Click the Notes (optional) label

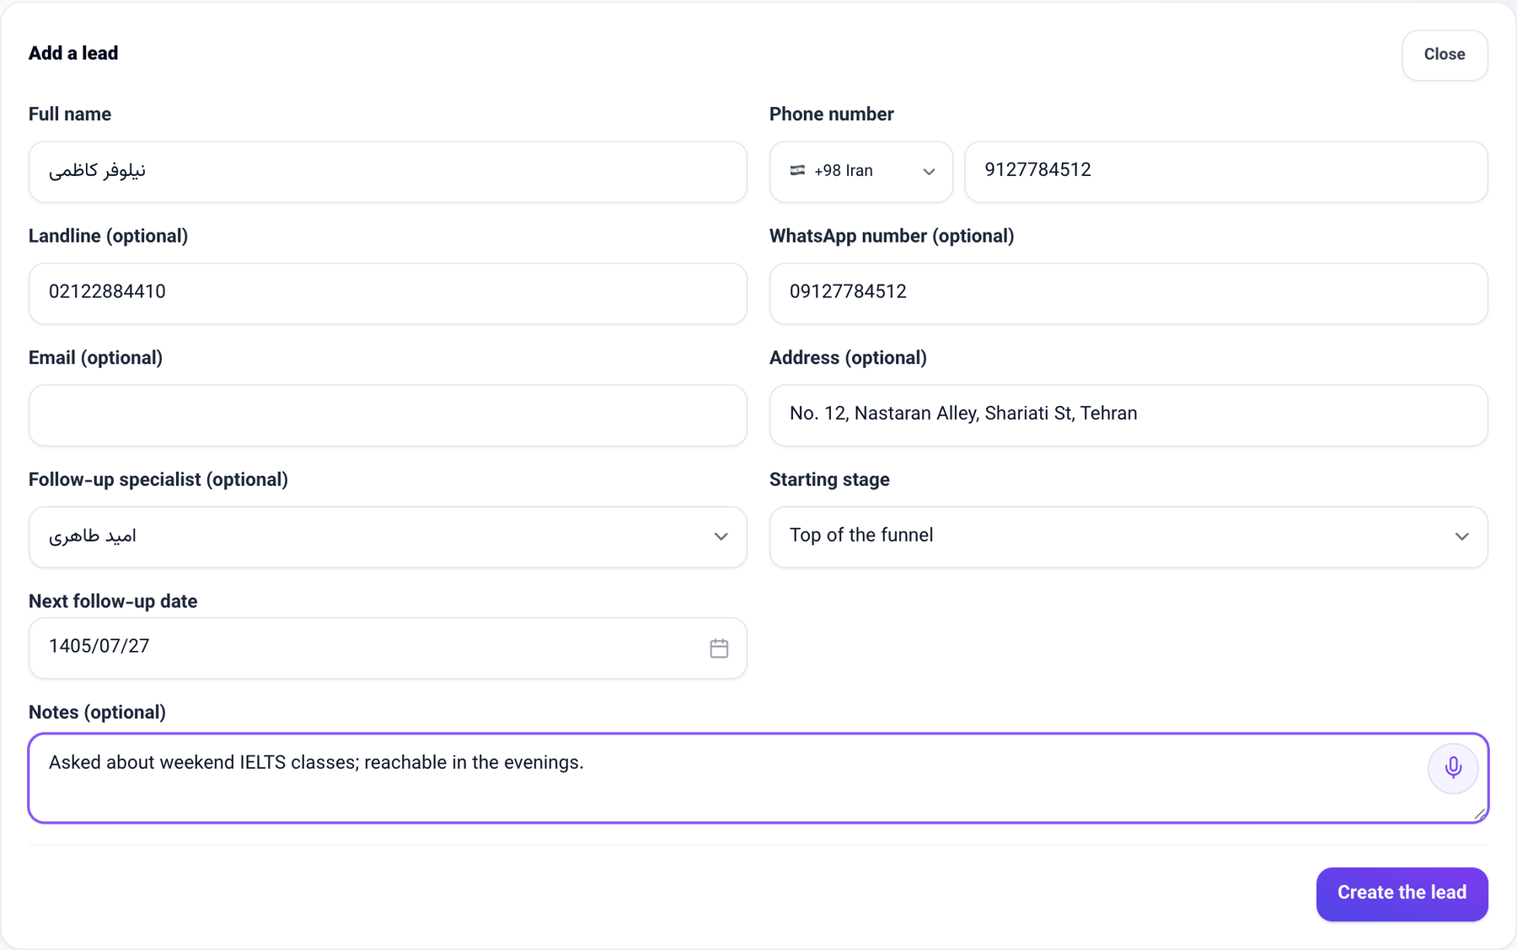(x=97, y=712)
